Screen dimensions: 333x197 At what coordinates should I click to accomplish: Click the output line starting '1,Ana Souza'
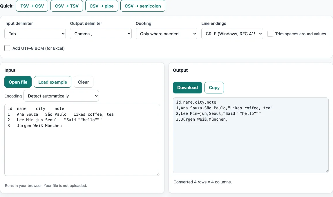tap(224, 108)
